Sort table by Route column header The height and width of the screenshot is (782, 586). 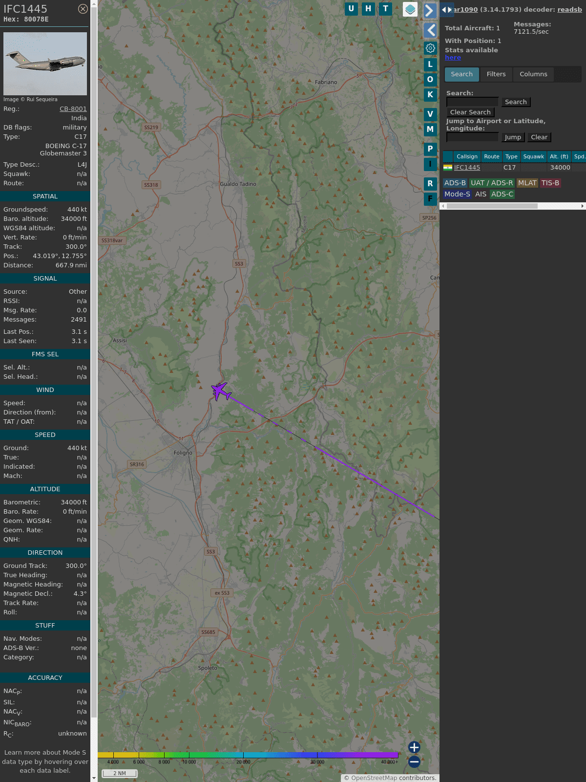[492, 156]
